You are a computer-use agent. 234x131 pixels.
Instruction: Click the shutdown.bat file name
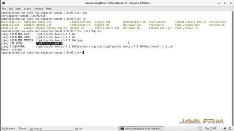(x=132, y=25)
